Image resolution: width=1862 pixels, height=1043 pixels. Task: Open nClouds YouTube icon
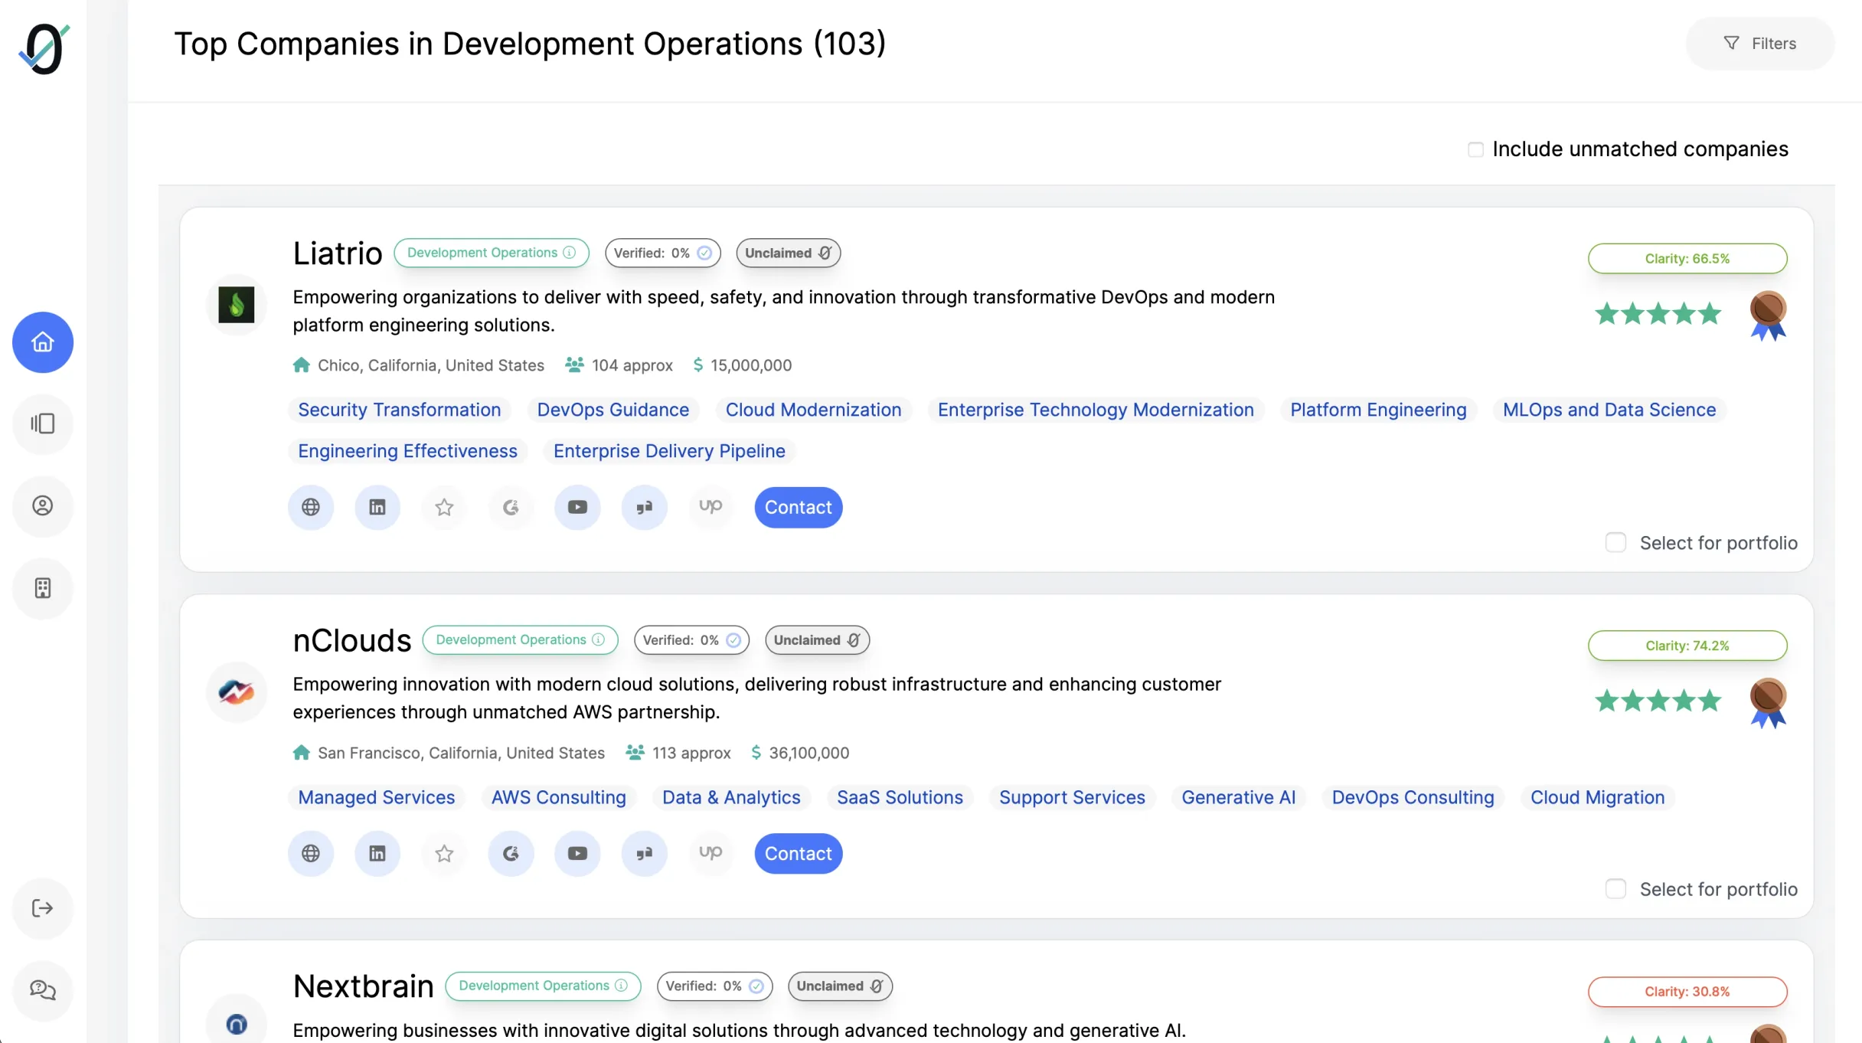click(x=577, y=853)
